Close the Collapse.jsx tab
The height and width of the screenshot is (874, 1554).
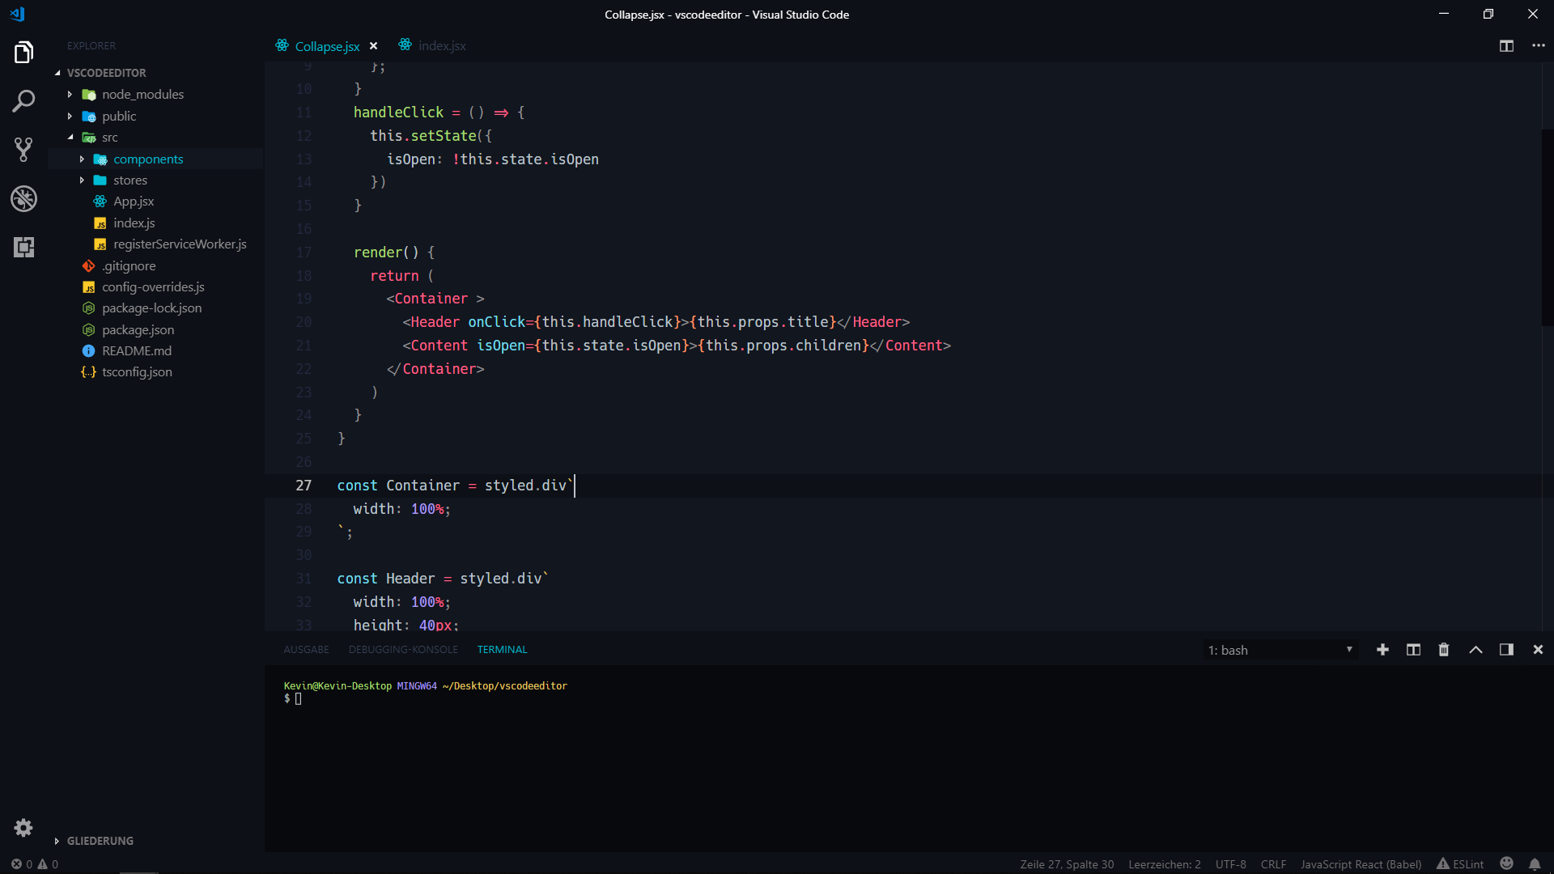[x=373, y=46]
